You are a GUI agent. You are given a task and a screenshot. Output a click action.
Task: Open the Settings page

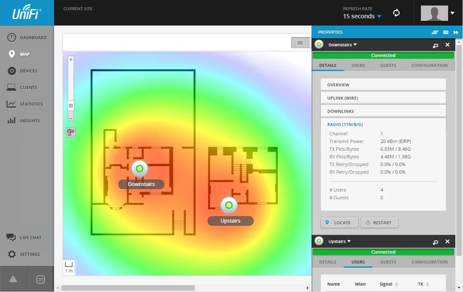click(x=24, y=254)
